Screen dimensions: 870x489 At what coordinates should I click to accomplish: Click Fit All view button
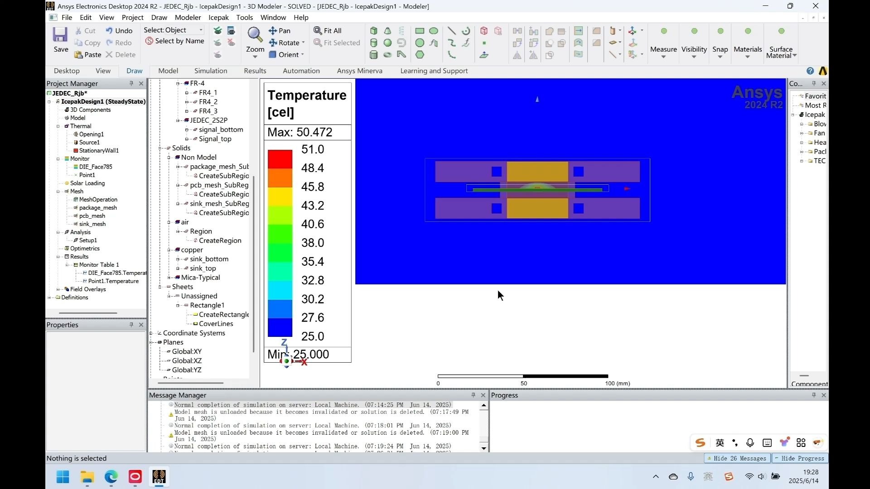[x=328, y=31]
